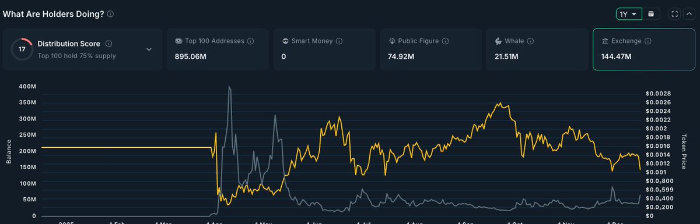Click the $0.001 token price label

click(x=656, y=172)
